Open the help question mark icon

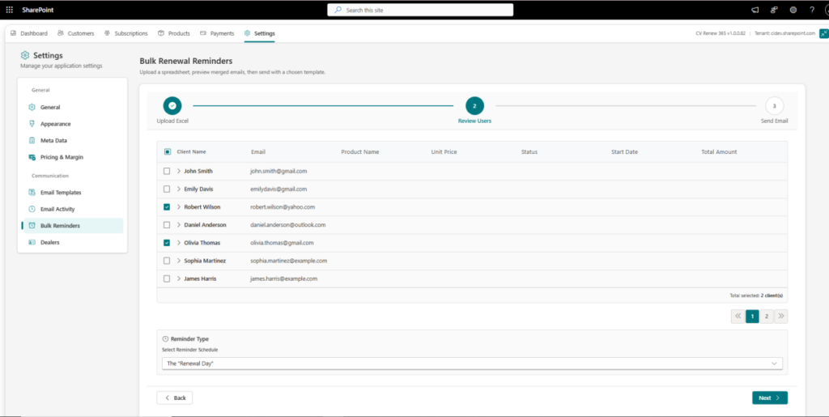point(812,10)
